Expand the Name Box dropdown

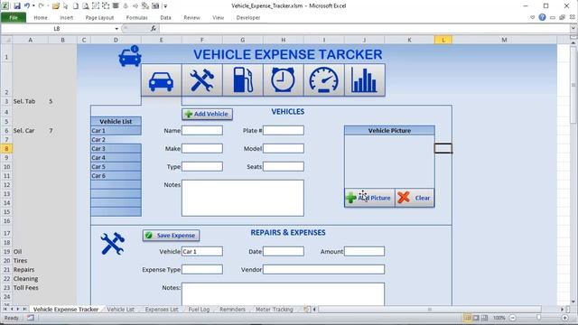117,28
